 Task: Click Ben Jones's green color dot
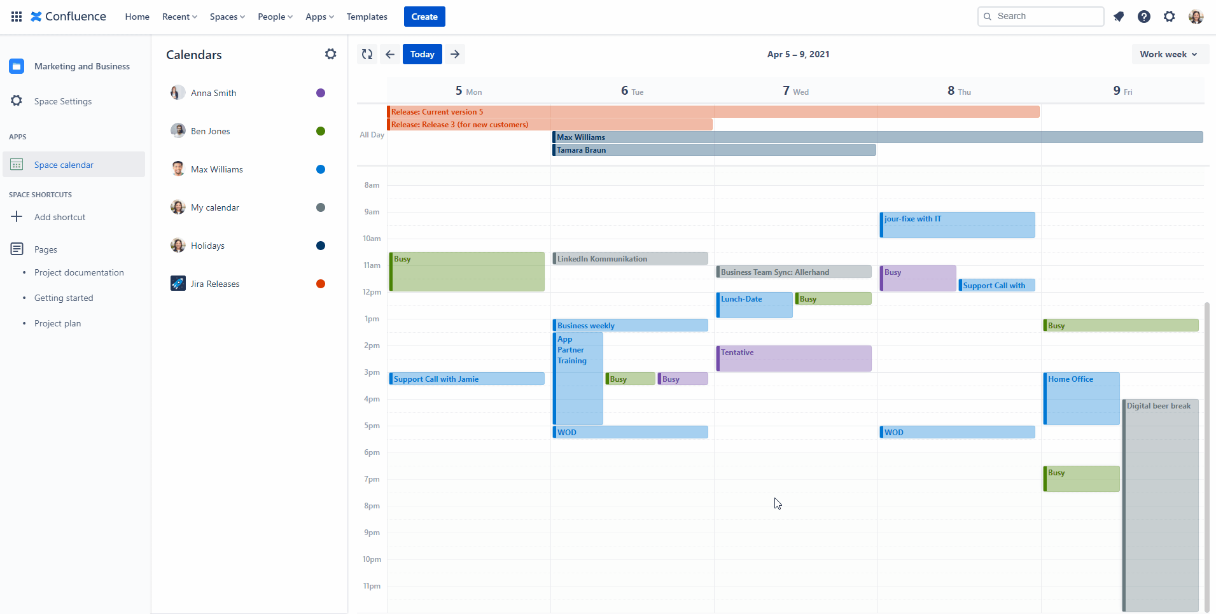(x=320, y=130)
